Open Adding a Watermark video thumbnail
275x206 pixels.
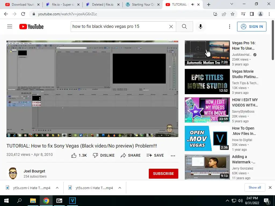(207, 167)
